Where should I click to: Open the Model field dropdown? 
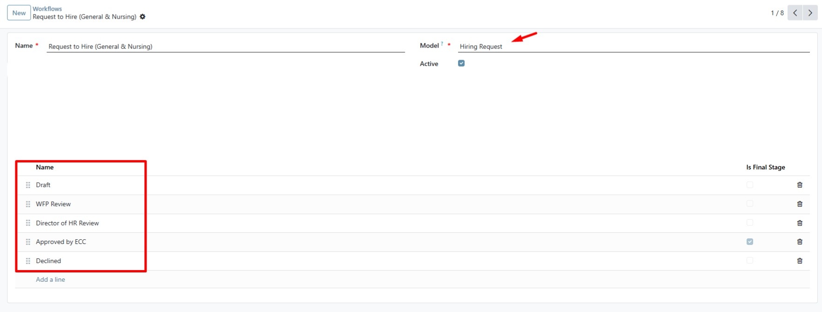(x=633, y=47)
